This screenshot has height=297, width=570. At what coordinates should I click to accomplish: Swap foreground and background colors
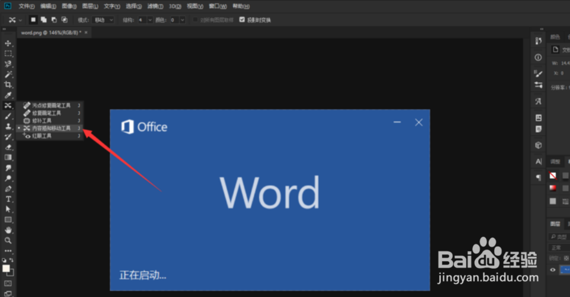click(x=11, y=261)
